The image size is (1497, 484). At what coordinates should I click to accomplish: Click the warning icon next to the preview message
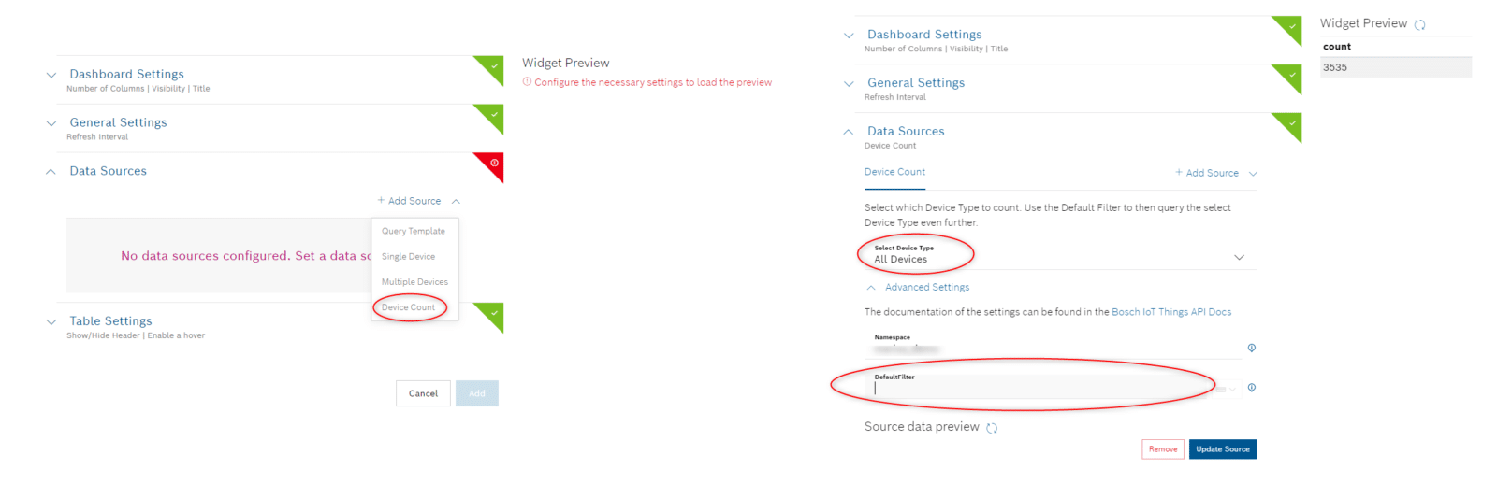pos(527,82)
